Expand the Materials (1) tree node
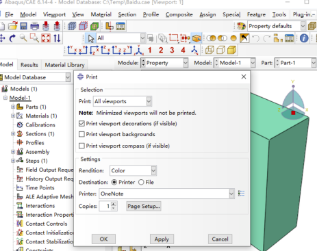This screenshot has height=251, width=317. [x=13, y=116]
